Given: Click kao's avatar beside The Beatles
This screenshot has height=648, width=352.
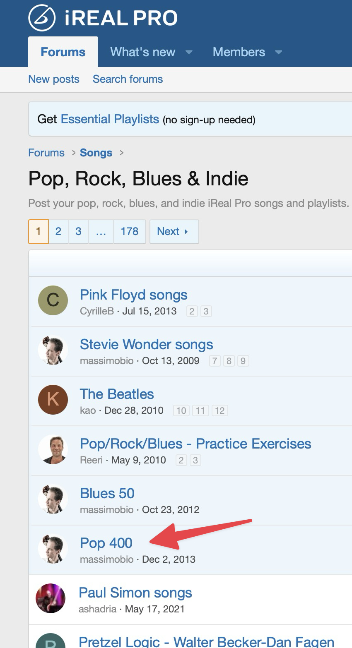Looking at the screenshot, I should pyautogui.click(x=53, y=400).
